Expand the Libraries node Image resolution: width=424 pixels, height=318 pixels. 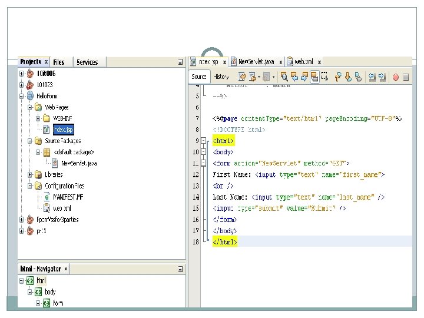(30, 175)
